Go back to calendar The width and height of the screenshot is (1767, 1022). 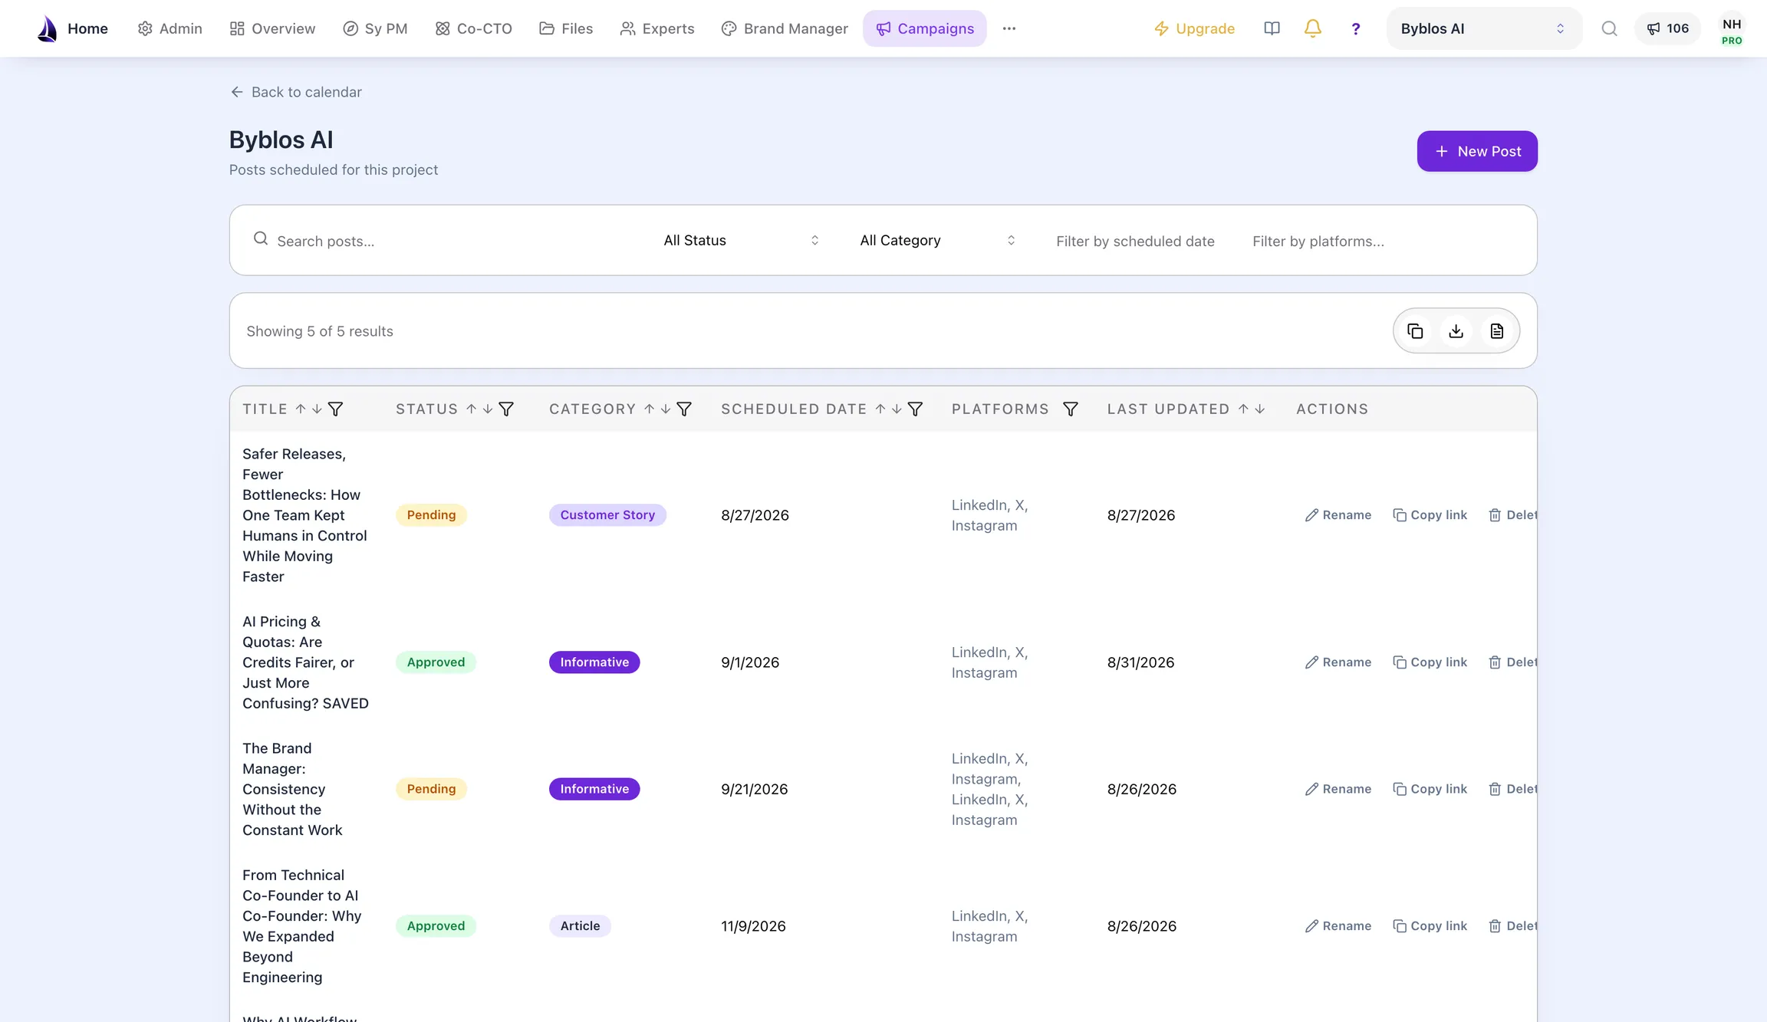(296, 92)
